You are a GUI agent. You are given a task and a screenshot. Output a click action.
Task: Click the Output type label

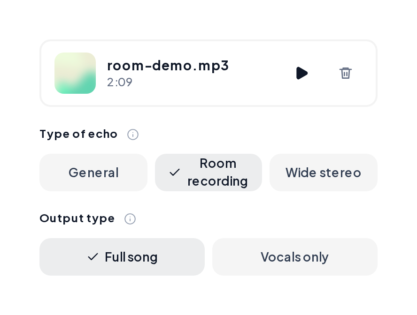(77, 218)
